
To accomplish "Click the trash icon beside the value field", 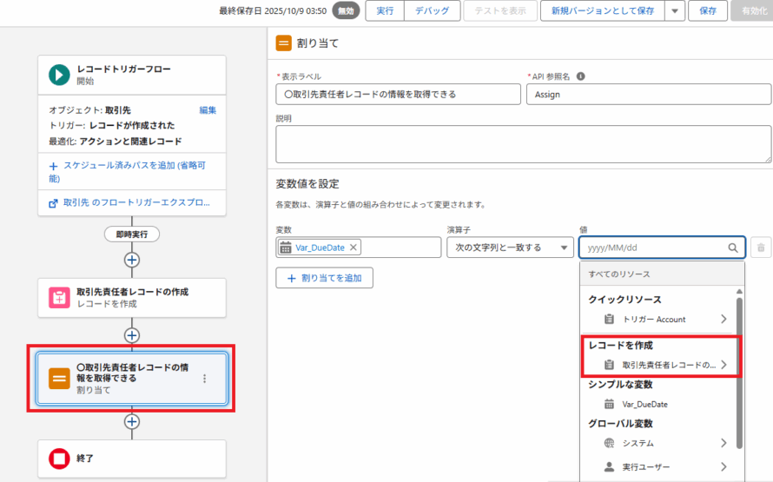I will click(x=761, y=248).
